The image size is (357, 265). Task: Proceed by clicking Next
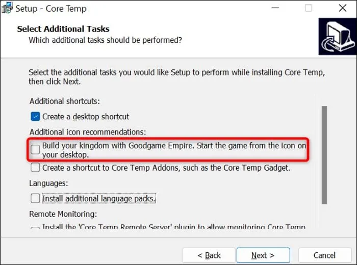(x=263, y=255)
